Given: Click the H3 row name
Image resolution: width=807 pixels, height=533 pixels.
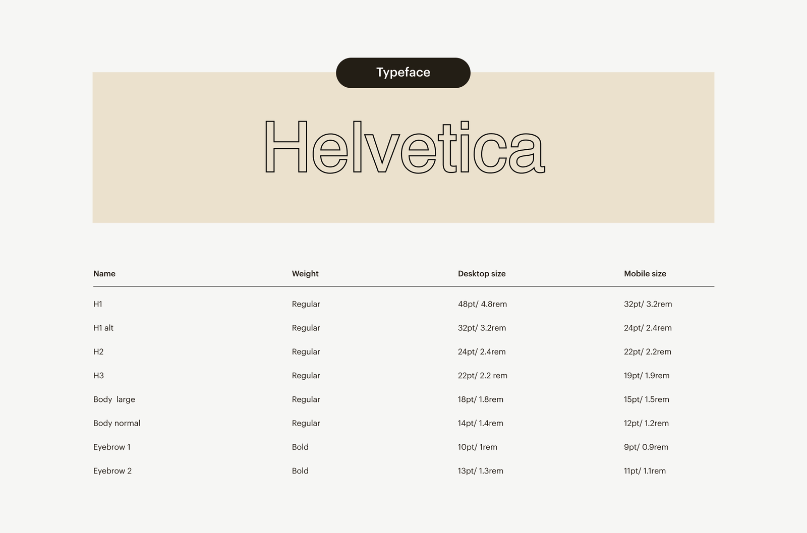Looking at the screenshot, I should (98, 376).
